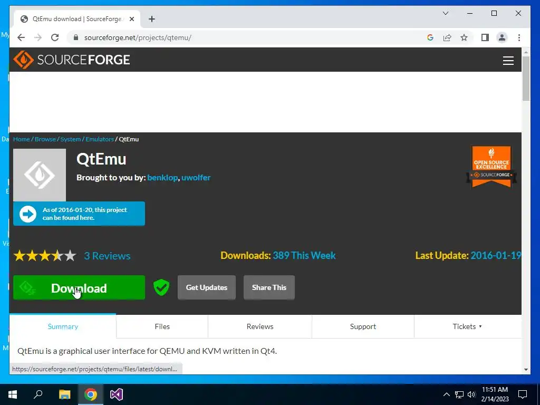
Task: Open Visual Studio from the taskbar
Action: (117, 394)
